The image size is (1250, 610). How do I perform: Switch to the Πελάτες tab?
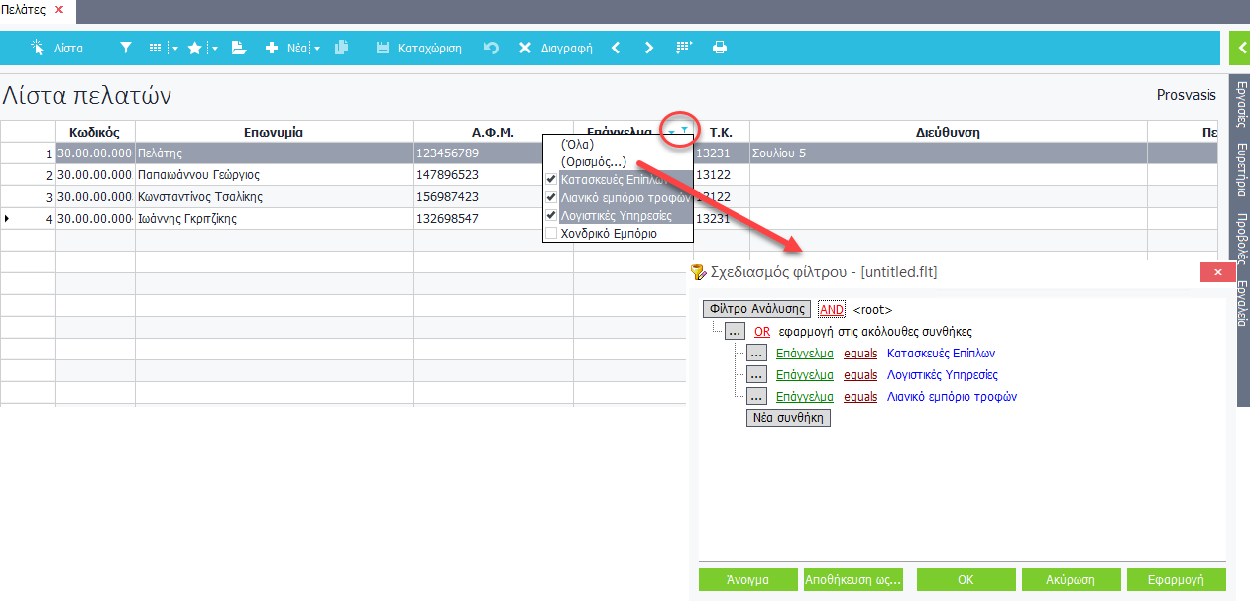pos(24,9)
